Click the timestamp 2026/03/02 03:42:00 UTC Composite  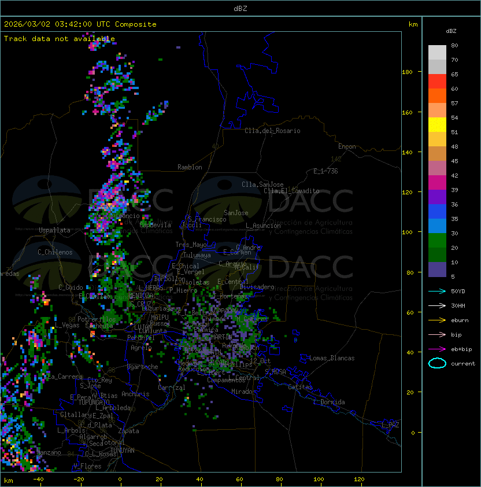coord(80,24)
